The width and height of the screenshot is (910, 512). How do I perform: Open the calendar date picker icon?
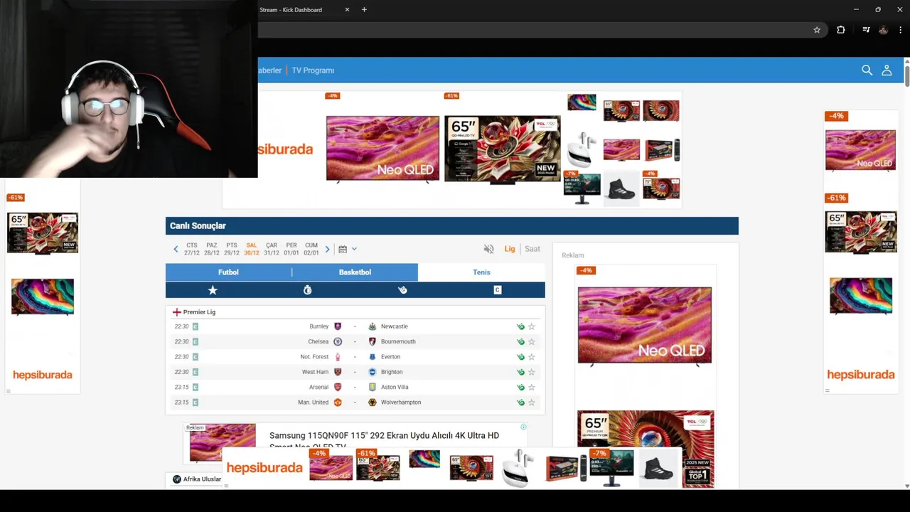click(x=343, y=249)
